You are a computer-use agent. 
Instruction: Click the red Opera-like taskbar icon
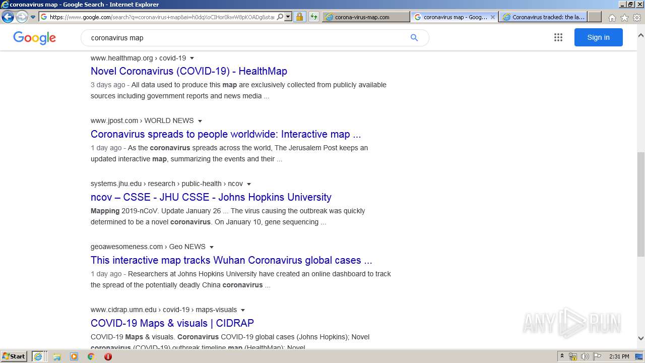(108, 356)
